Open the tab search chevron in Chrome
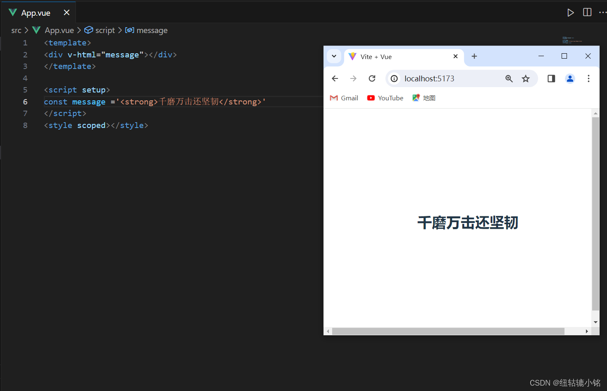607x391 pixels. [x=334, y=56]
